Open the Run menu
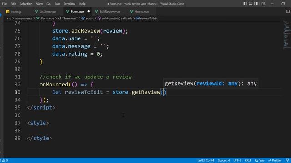 coord(57,4)
